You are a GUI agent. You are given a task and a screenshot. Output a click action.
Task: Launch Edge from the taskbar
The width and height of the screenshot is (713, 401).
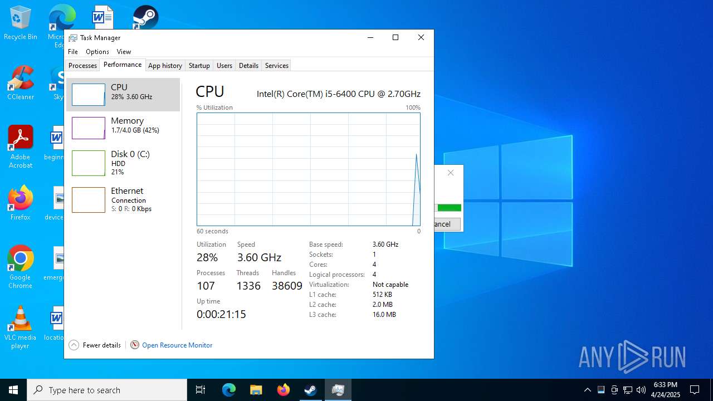coord(229,390)
